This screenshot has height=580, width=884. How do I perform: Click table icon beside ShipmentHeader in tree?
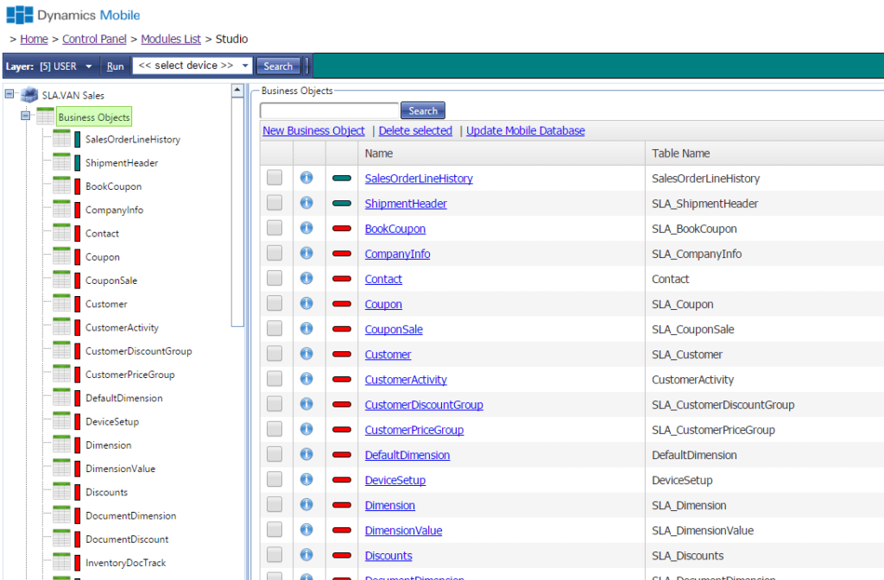click(61, 162)
